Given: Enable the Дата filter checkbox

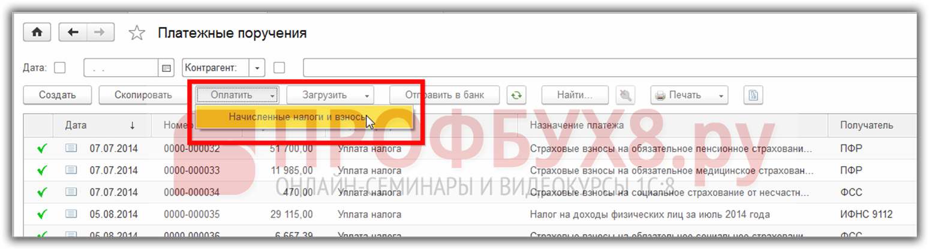Looking at the screenshot, I should (x=60, y=68).
